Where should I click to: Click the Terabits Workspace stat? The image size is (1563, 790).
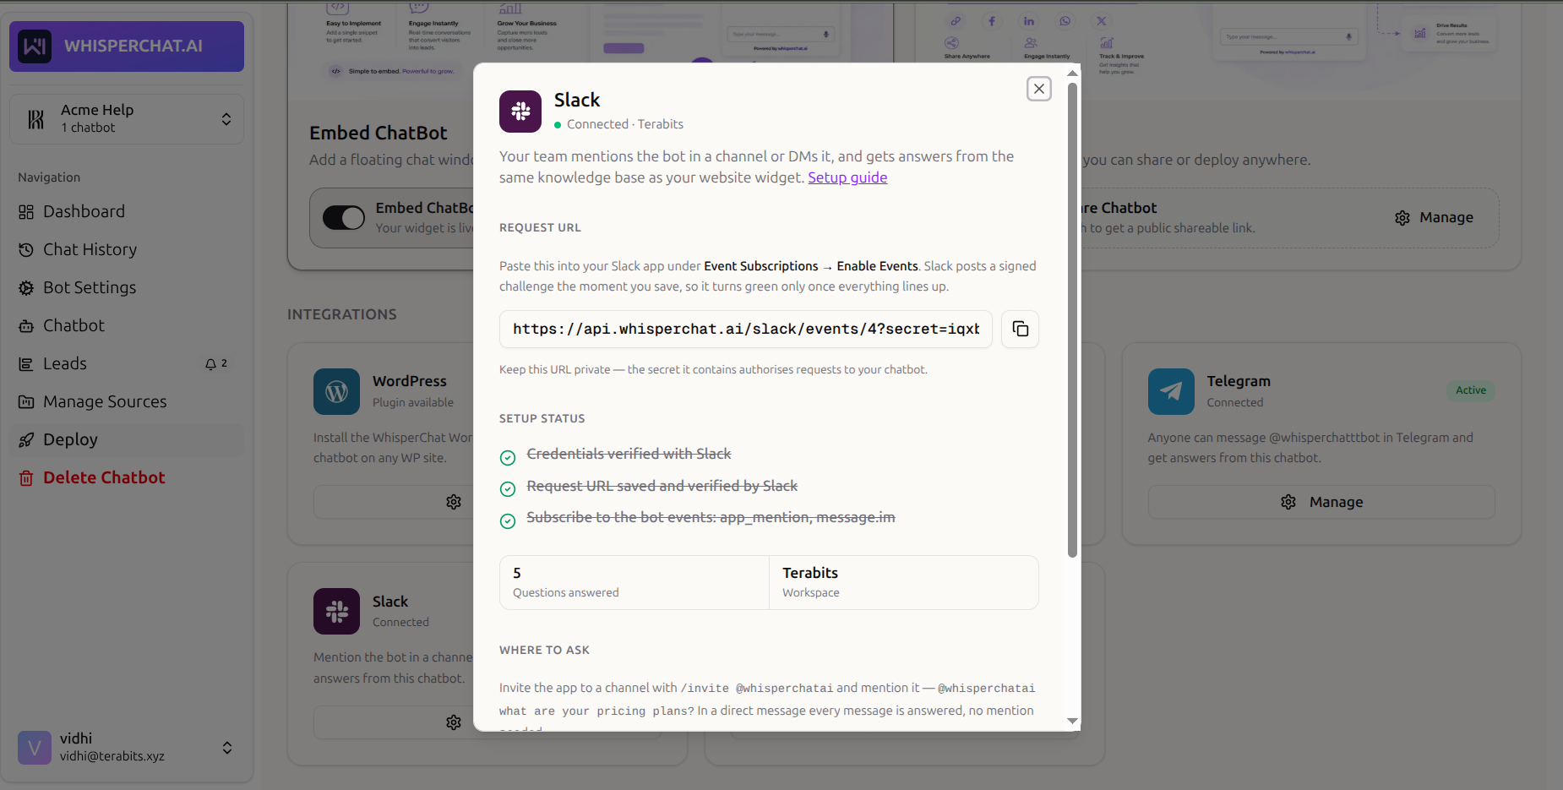(x=904, y=582)
